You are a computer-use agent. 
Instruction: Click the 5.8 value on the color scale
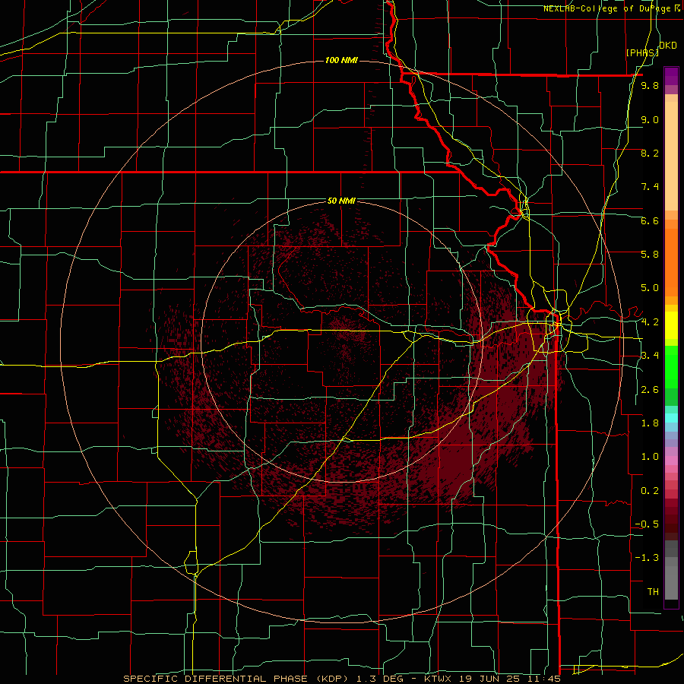point(650,255)
